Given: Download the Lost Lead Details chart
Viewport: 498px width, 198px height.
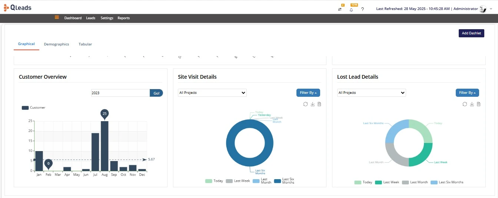Looking at the screenshot, I should point(472,104).
